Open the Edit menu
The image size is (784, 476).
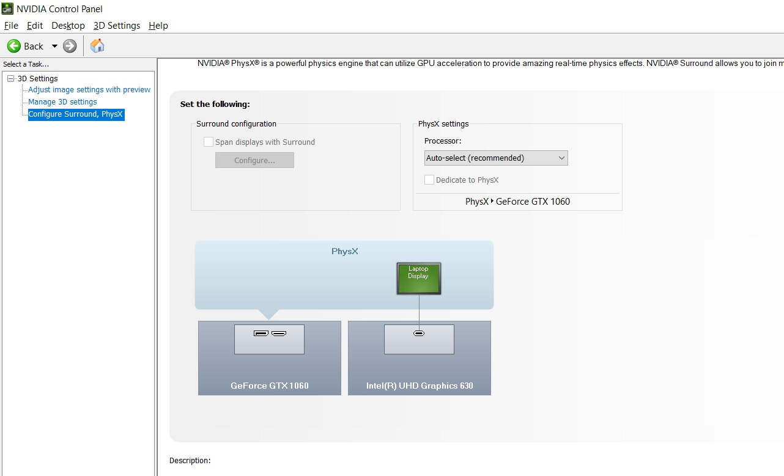click(x=35, y=26)
